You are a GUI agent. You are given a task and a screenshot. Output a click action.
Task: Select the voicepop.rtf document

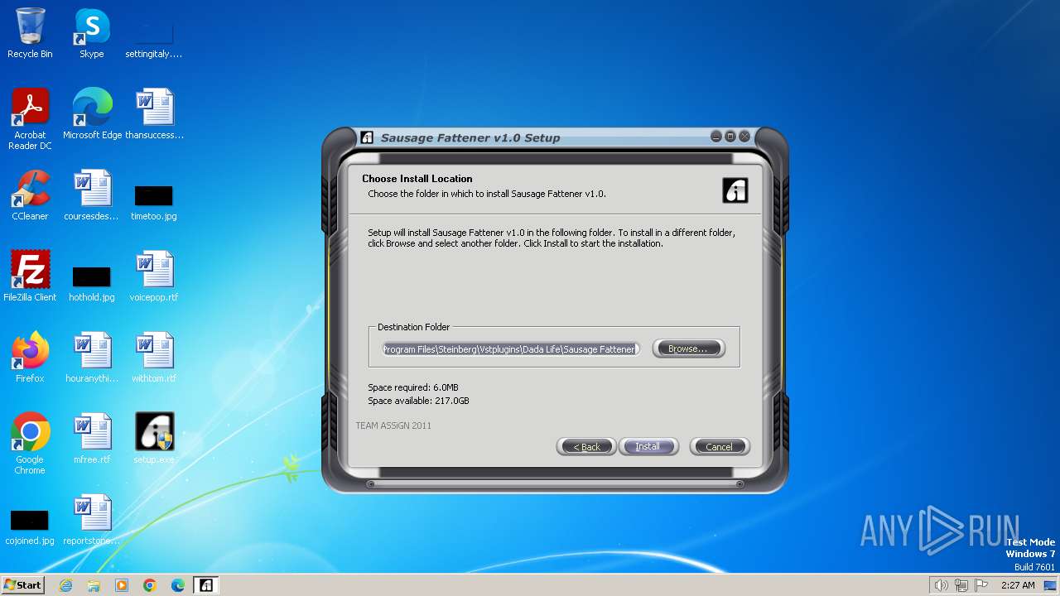click(x=154, y=276)
